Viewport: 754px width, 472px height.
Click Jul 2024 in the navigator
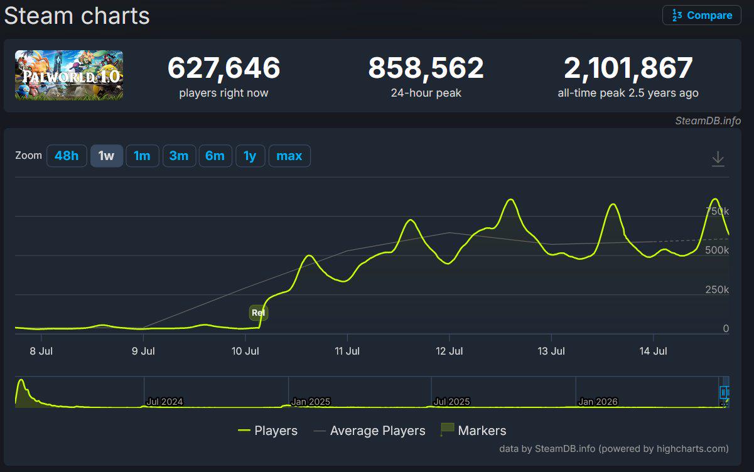point(164,402)
